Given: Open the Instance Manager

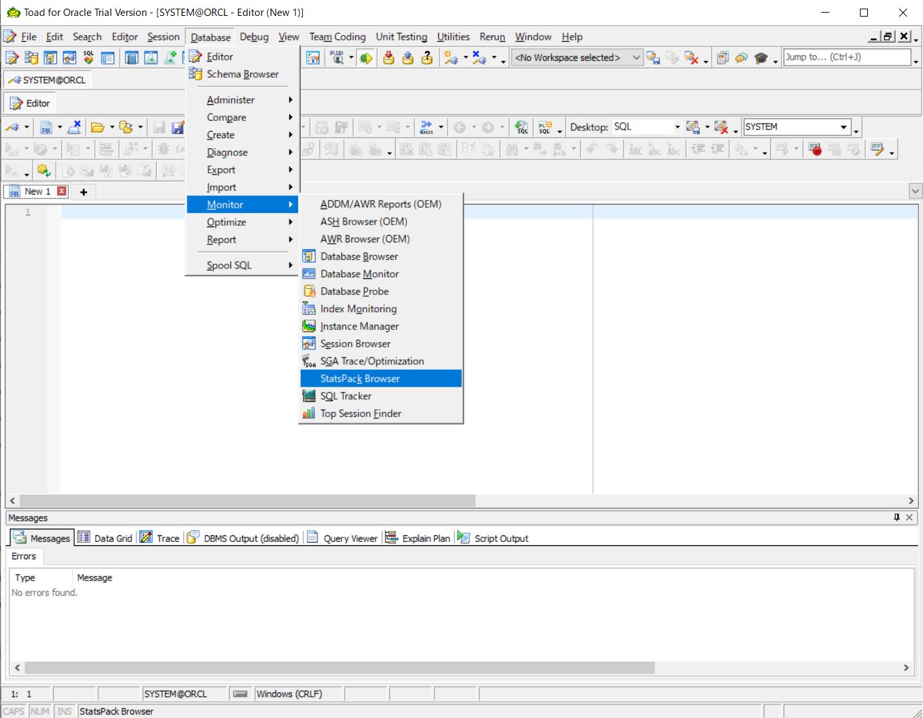Looking at the screenshot, I should point(359,326).
